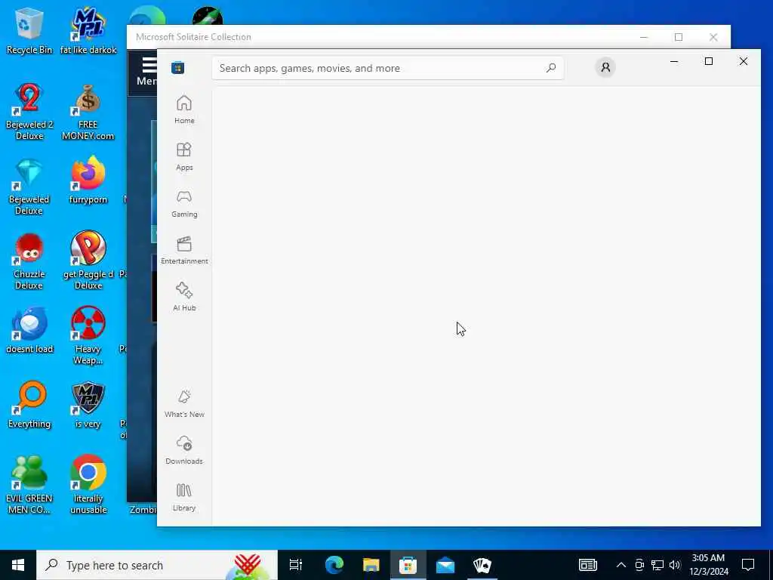Click the Meet Now tray icon
The height and width of the screenshot is (580, 773).
pyautogui.click(x=639, y=565)
